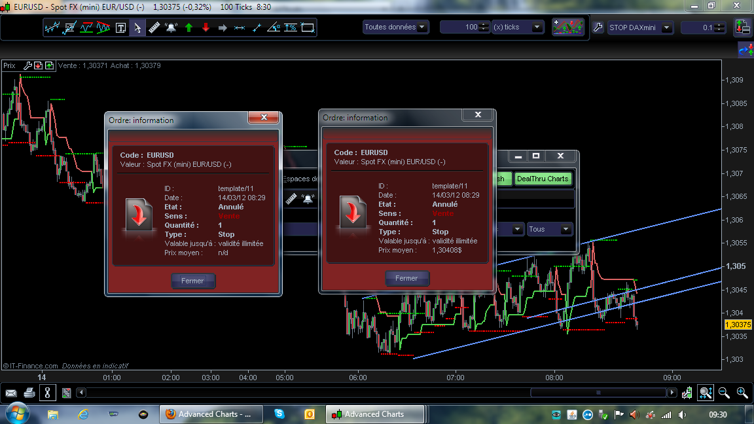Click the yellow 1,30375 price label
Image resolution: width=754 pixels, height=424 pixels.
pyautogui.click(x=738, y=325)
